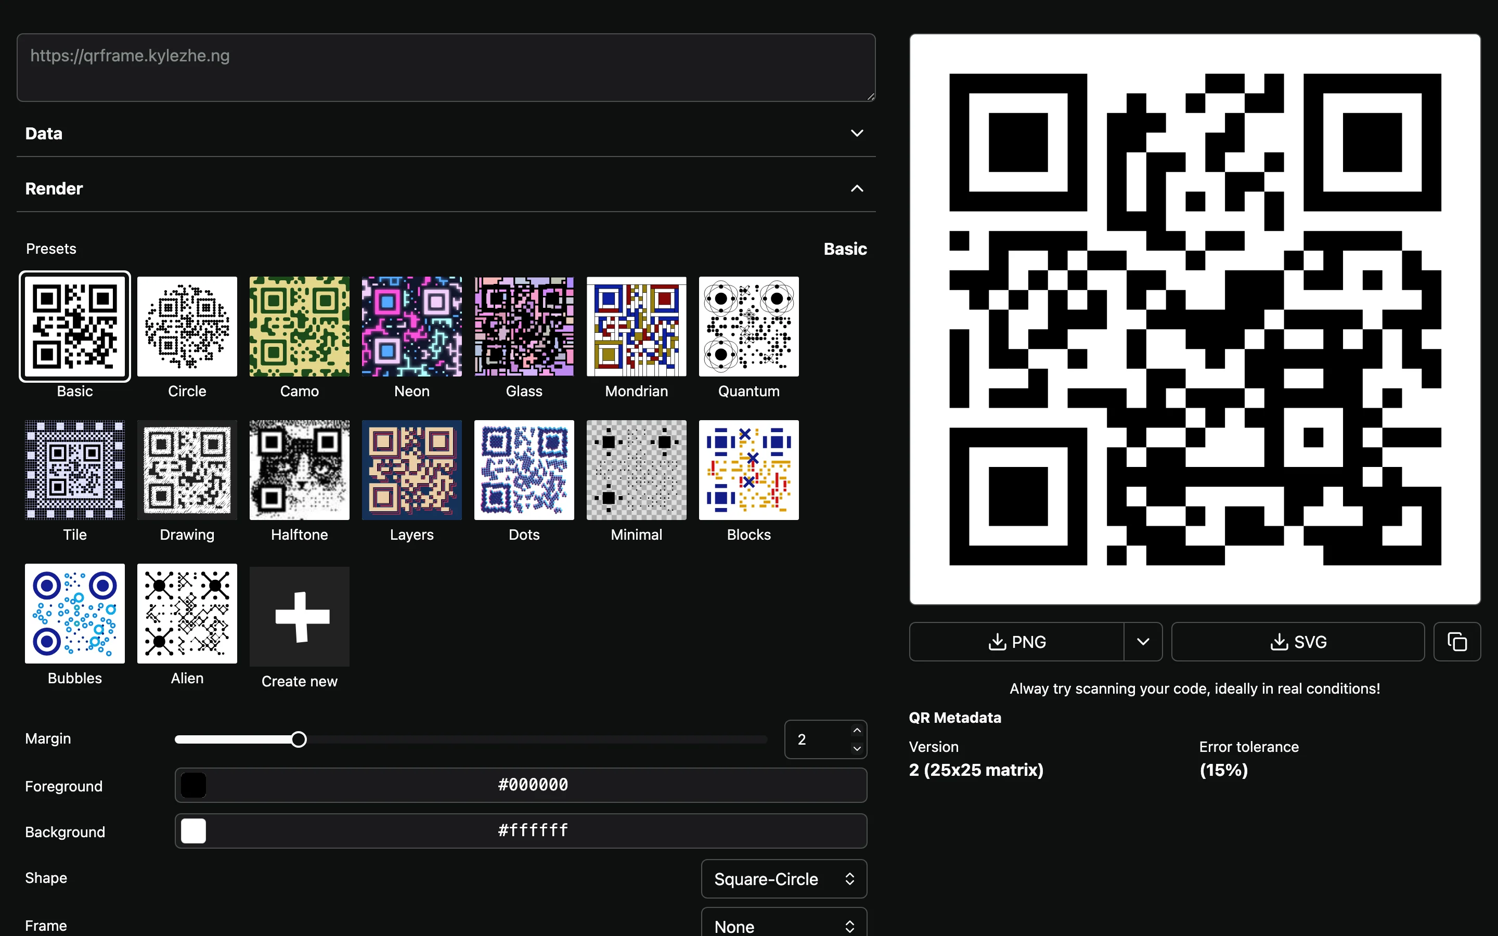The height and width of the screenshot is (936, 1498).
Task: Select the Basic preset thumbnail
Action: click(75, 326)
